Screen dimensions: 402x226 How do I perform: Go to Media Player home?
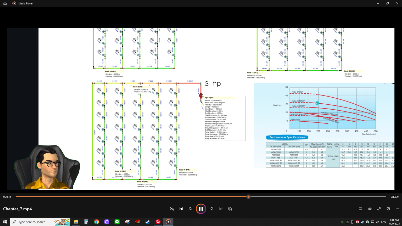click(5, 3)
